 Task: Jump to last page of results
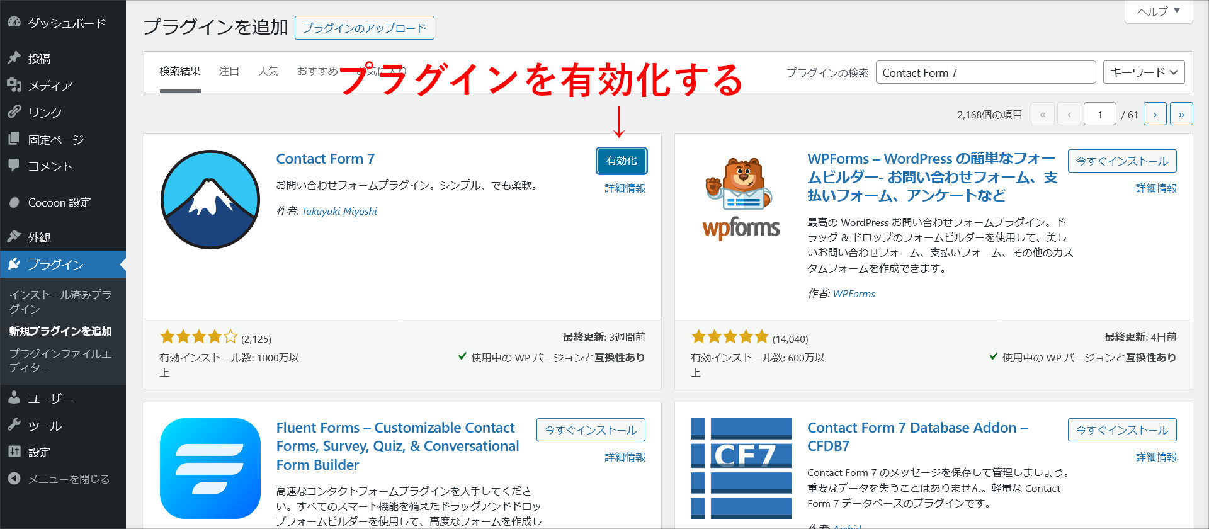point(1181,114)
